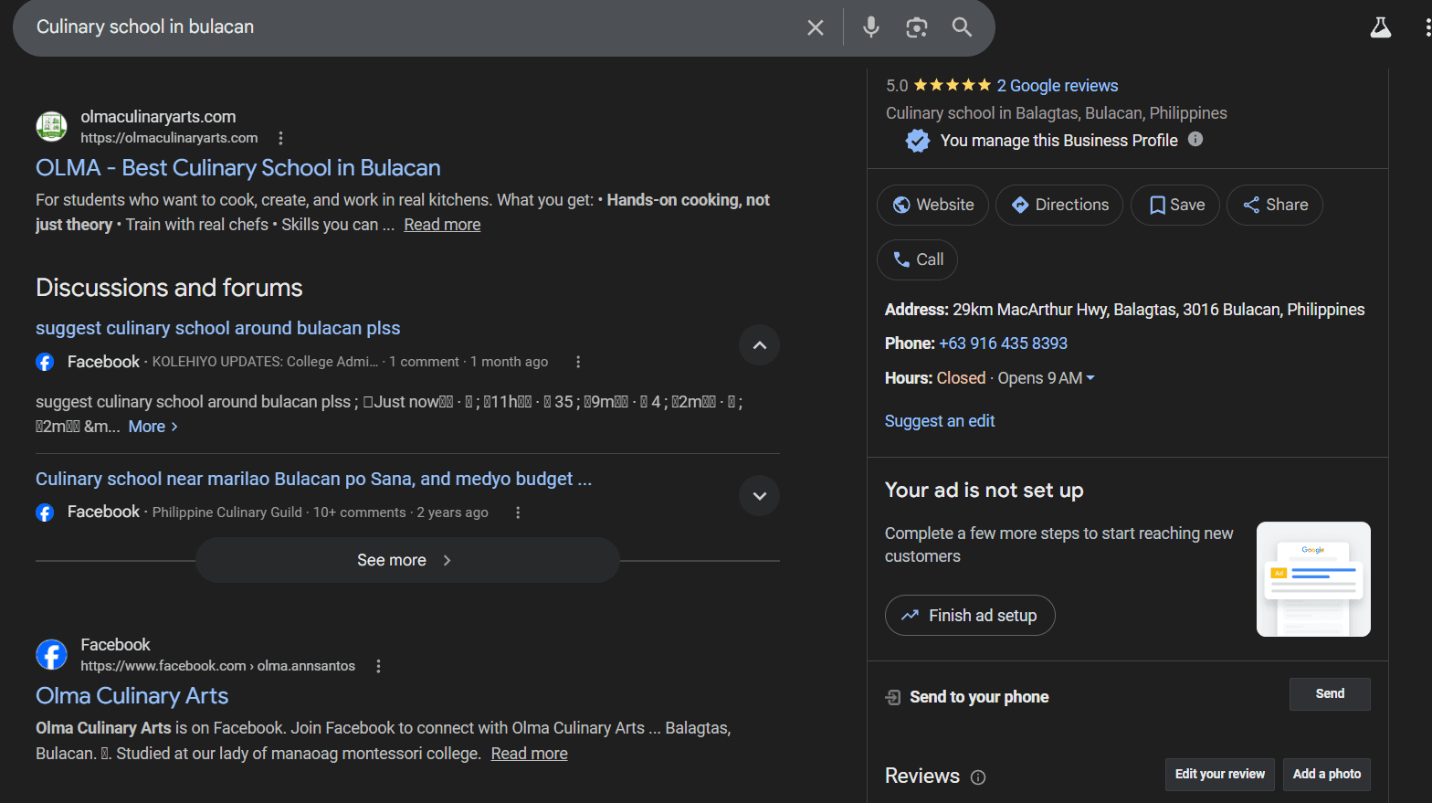Open options for Philippine Culinary Guild discussion

[518, 512]
